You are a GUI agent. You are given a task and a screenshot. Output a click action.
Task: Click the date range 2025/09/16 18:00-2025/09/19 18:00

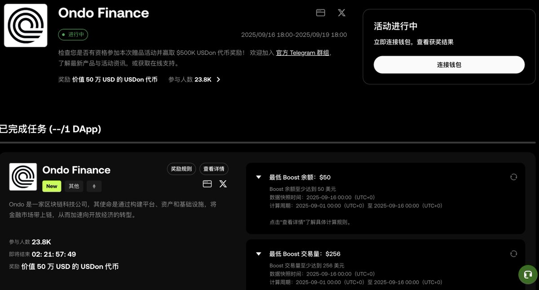coord(294,35)
